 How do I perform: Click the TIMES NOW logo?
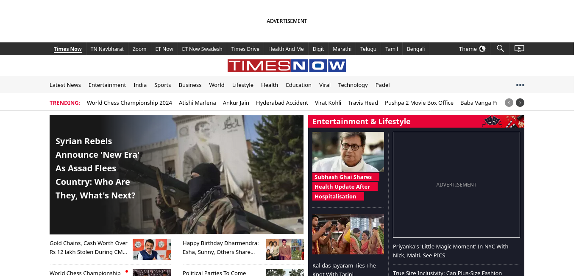coord(287,66)
